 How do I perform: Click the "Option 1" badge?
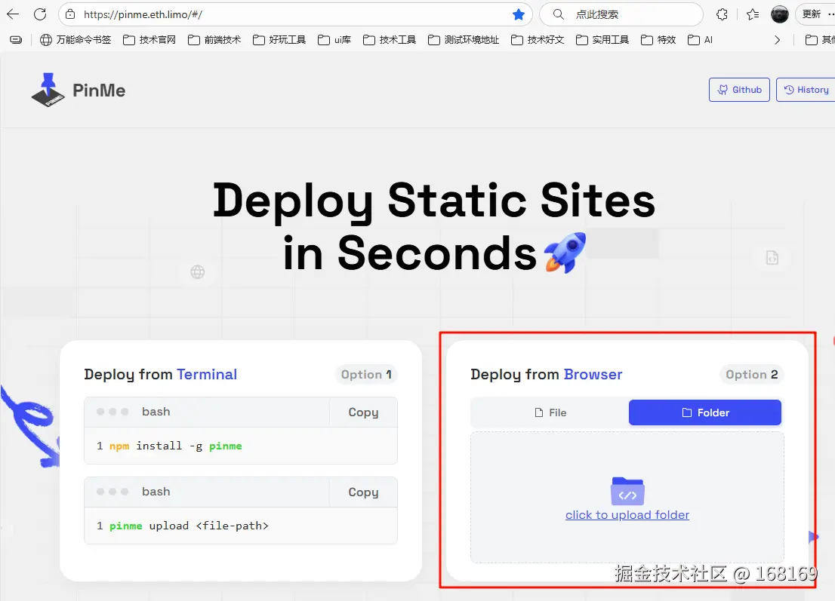(x=366, y=375)
